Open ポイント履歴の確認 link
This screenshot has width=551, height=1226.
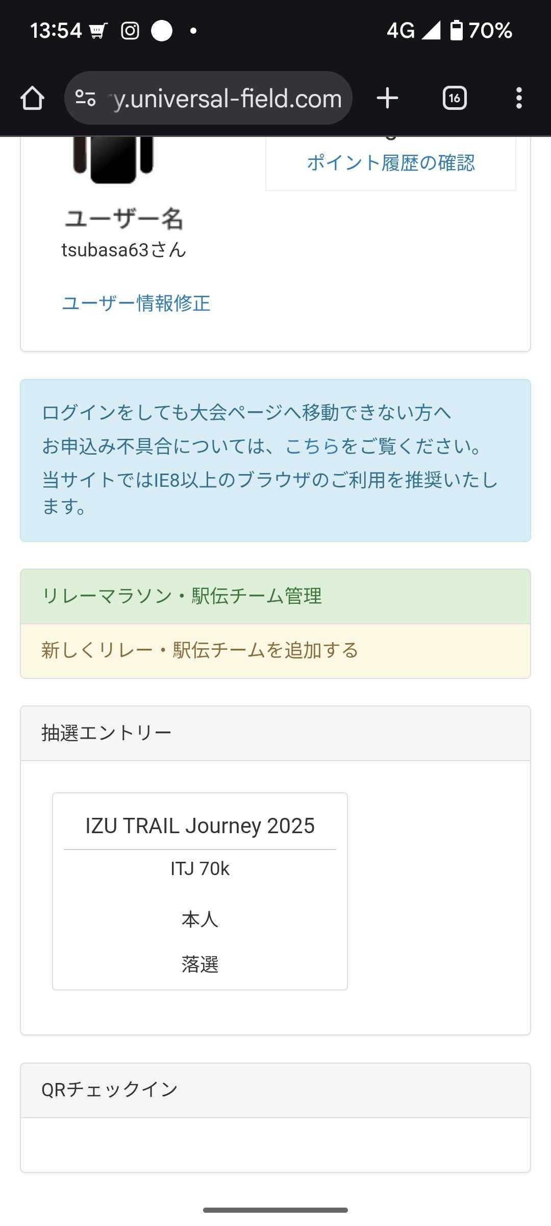pos(391,163)
